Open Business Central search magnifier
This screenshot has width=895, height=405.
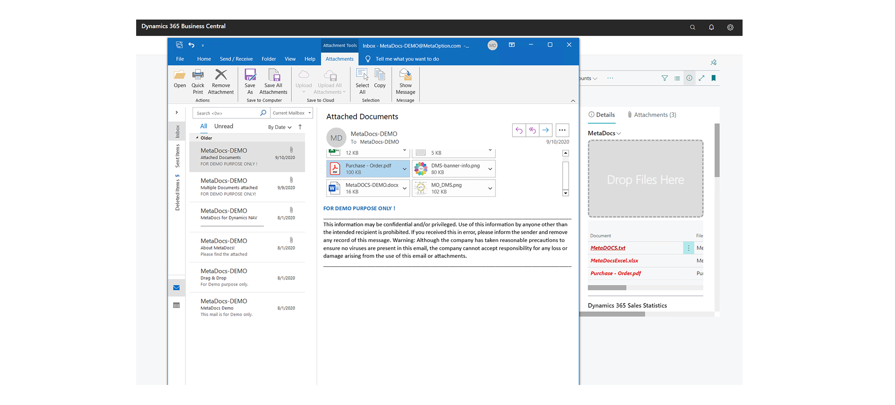tap(693, 27)
